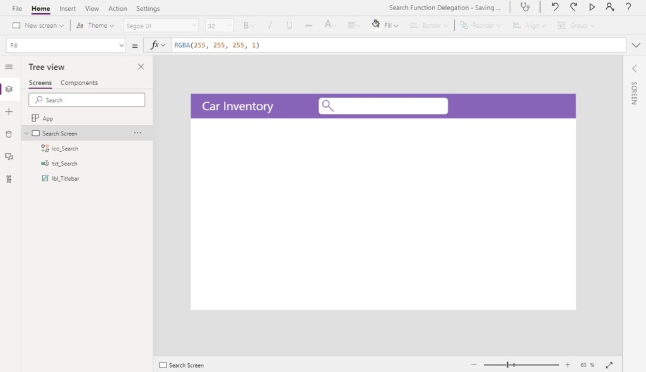Toggle Underline formatting
This screenshot has height=372, width=646.
(x=289, y=25)
